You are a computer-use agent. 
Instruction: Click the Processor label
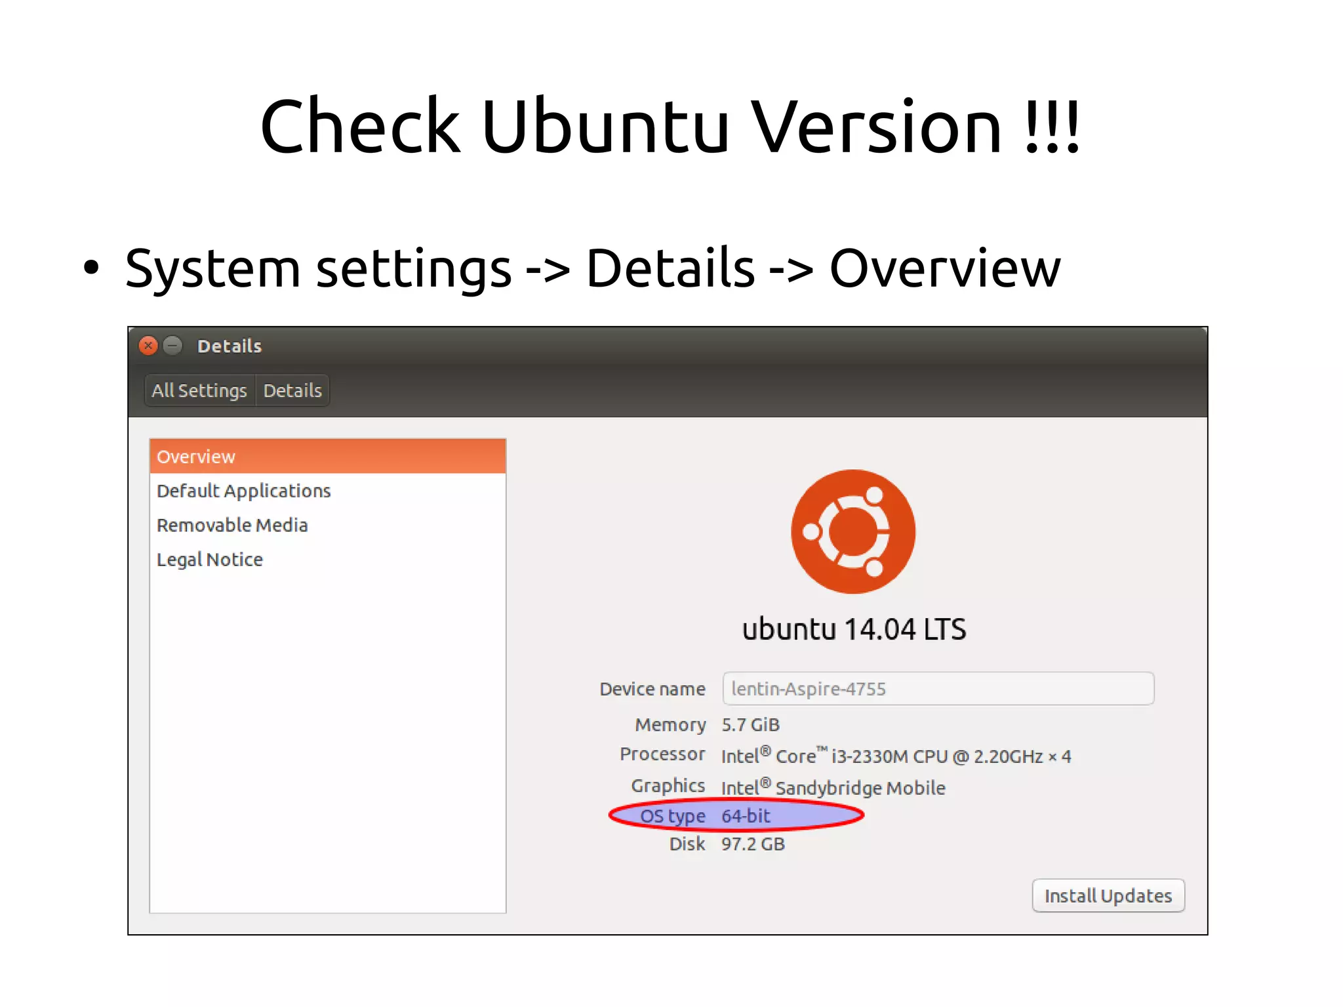click(662, 754)
